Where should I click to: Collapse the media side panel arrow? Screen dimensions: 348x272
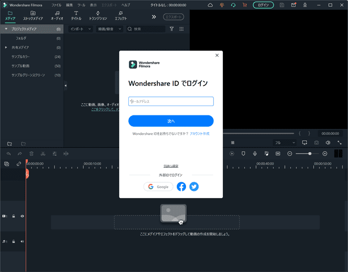(65, 85)
